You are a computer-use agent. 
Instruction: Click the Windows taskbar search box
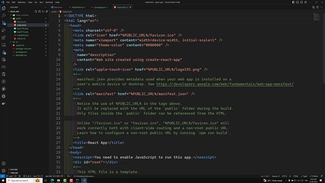click(24, 180)
